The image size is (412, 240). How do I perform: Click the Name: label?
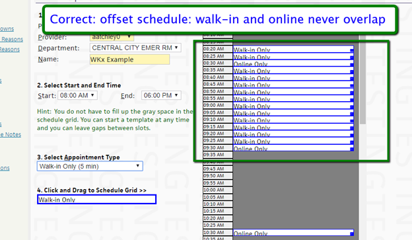coord(48,60)
